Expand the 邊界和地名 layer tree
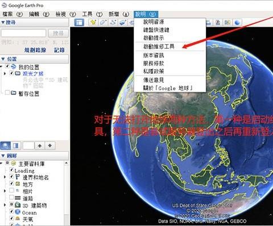 tap(5, 177)
